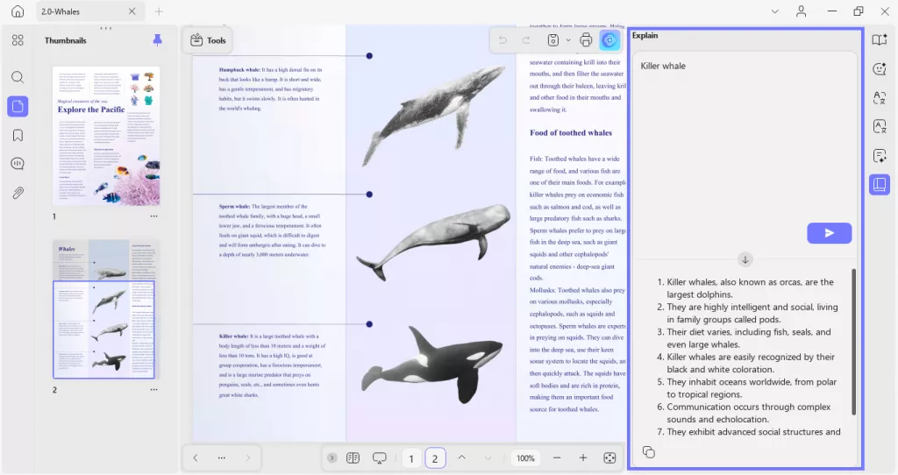Close the 2.0-Whales tab
Viewport: 898px width, 475px height.
click(x=132, y=11)
